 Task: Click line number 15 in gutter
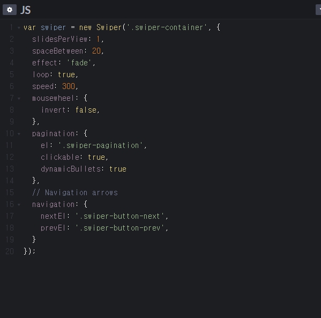(x=10, y=193)
